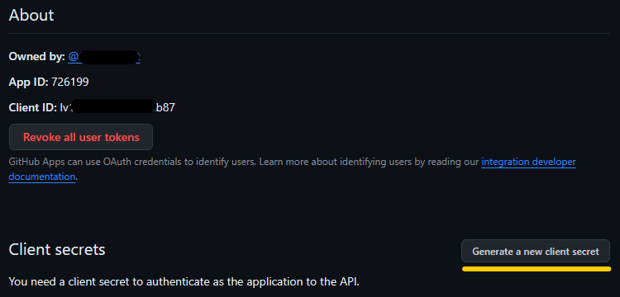Open the integration developer documentation link

click(528, 162)
